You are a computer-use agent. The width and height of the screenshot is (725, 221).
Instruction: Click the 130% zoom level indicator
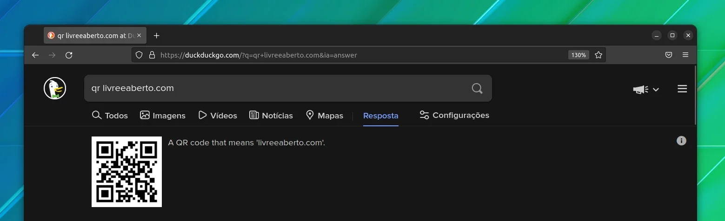579,55
